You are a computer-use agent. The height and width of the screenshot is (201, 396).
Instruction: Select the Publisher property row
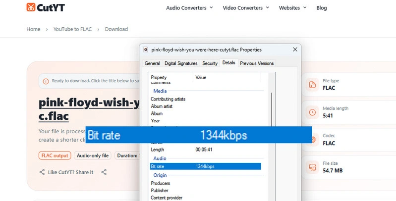coord(205,191)
